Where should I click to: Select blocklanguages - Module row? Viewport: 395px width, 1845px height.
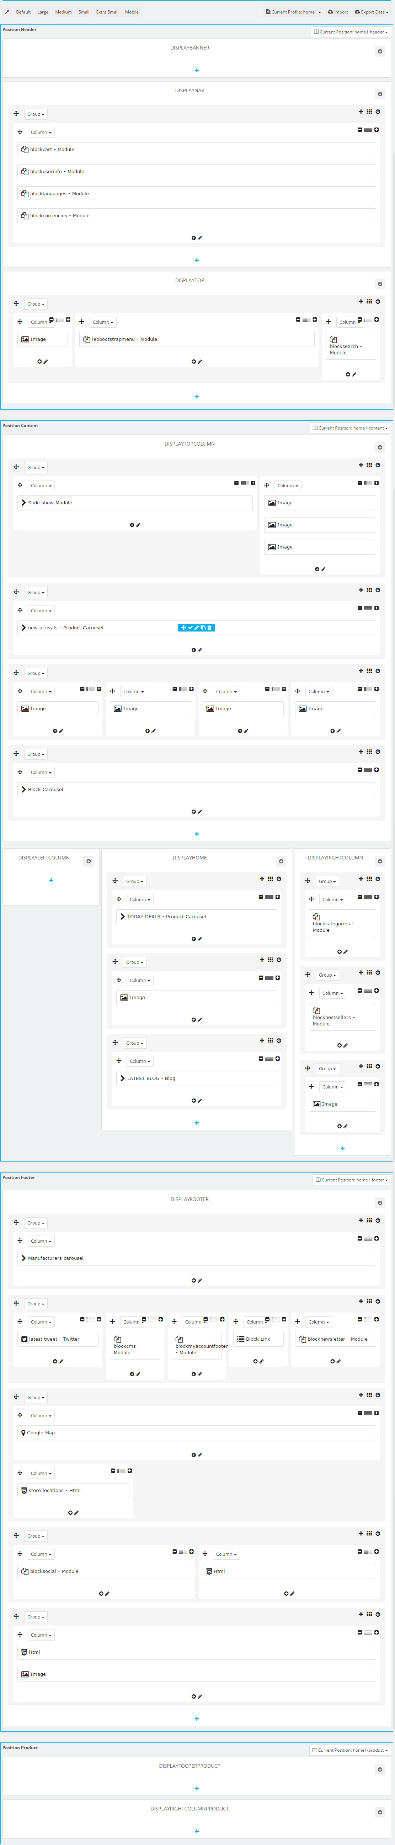click(197, 193)
